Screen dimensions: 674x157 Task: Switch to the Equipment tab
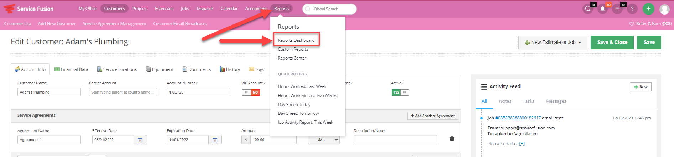tap(160, 69)
